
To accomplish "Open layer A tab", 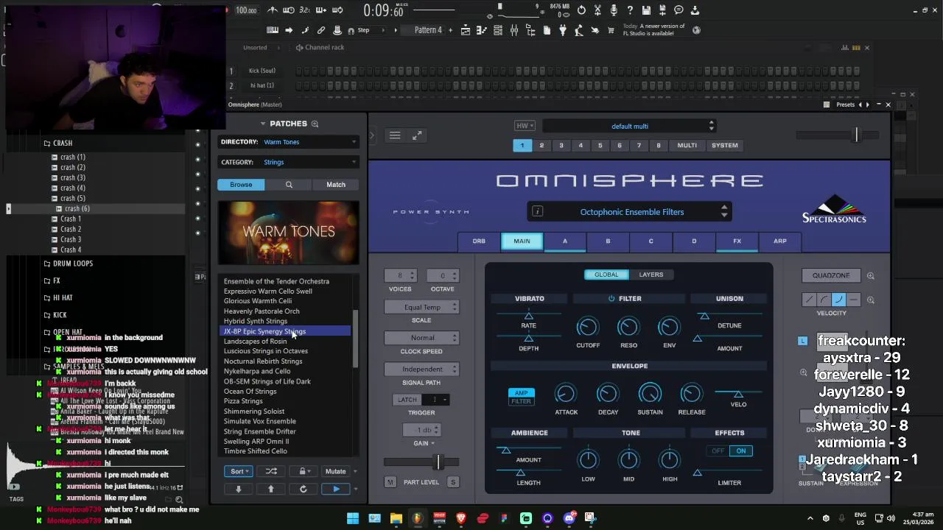I will pyautogui.click(x=565, y=241).
